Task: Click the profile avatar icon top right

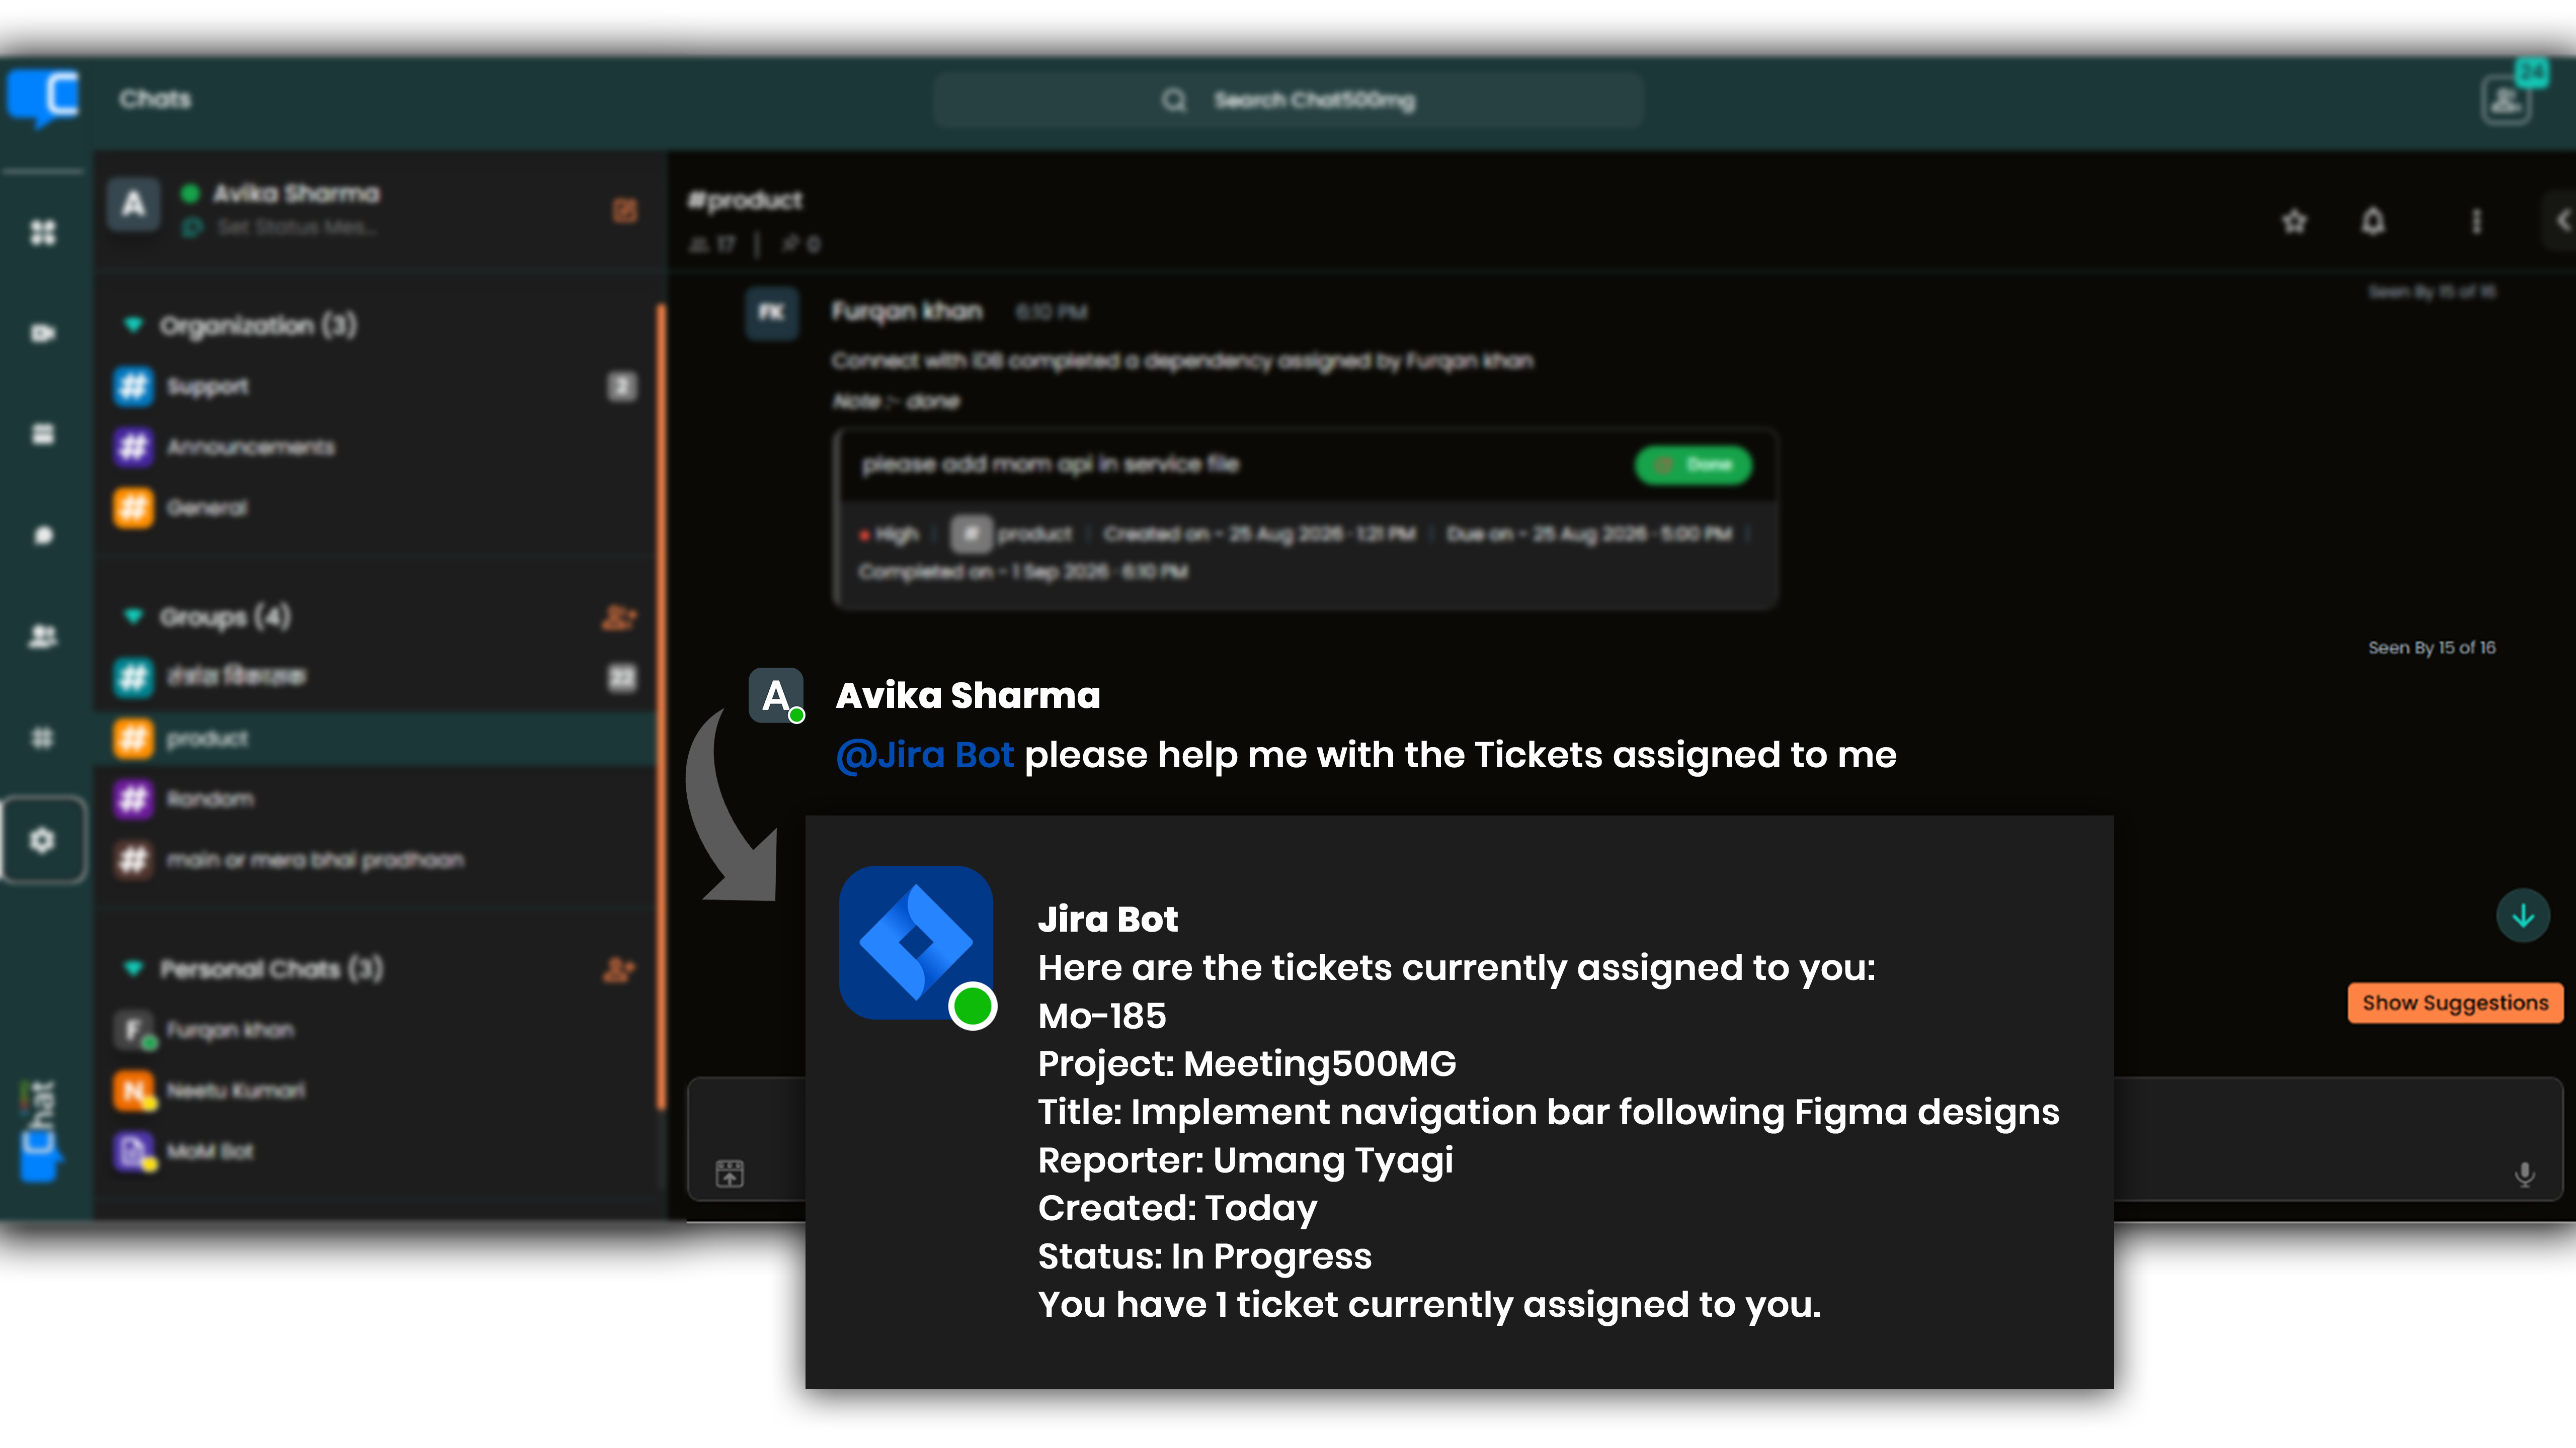Action: tap(2506, 100)
